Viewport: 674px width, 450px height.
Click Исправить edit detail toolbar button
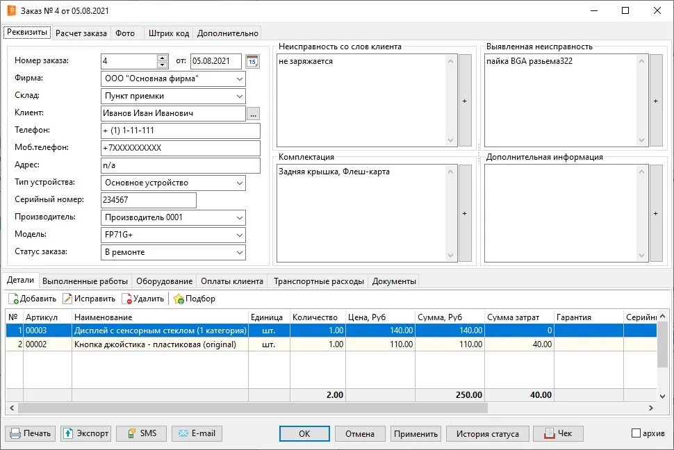pyautogui.click(x=90, y=299)
